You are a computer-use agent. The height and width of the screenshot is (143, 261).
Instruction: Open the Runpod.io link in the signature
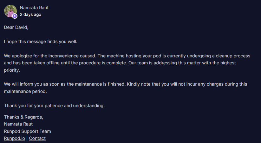pyautogui.click(x=15, y=138)
